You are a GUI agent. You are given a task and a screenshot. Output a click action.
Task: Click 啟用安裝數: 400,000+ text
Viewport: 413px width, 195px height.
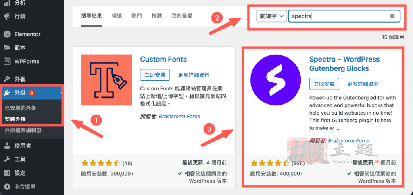pyautogui.click(x=277, y=173)
